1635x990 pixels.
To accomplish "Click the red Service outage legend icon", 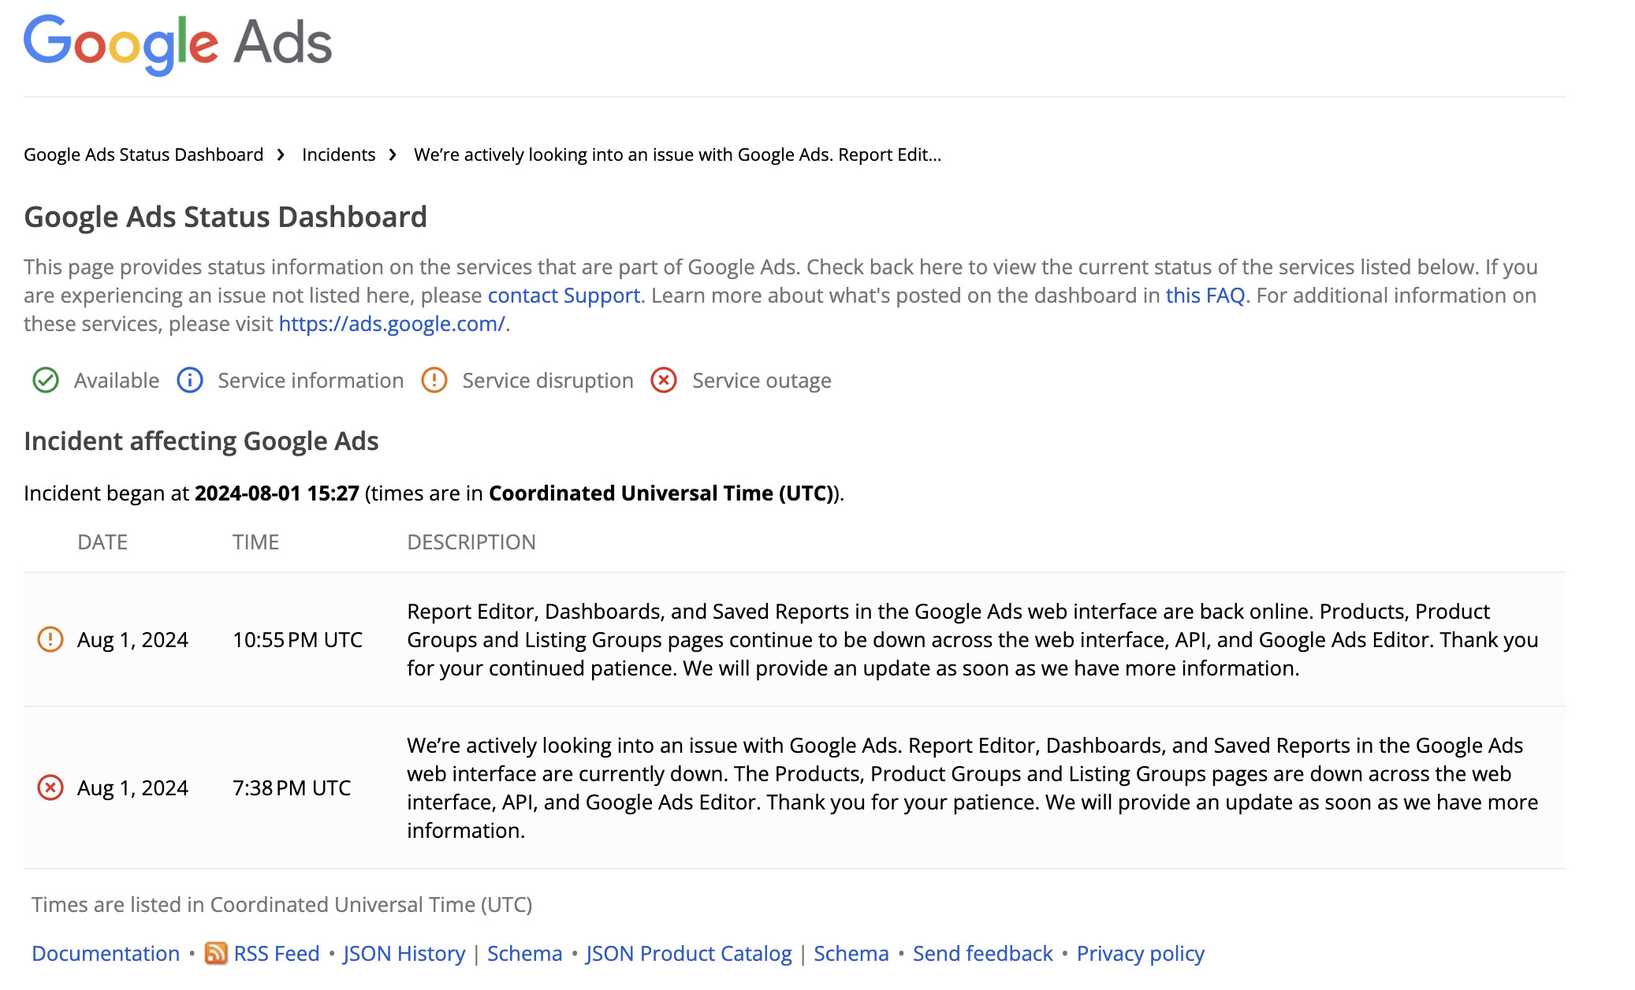I will click(663, 381).
